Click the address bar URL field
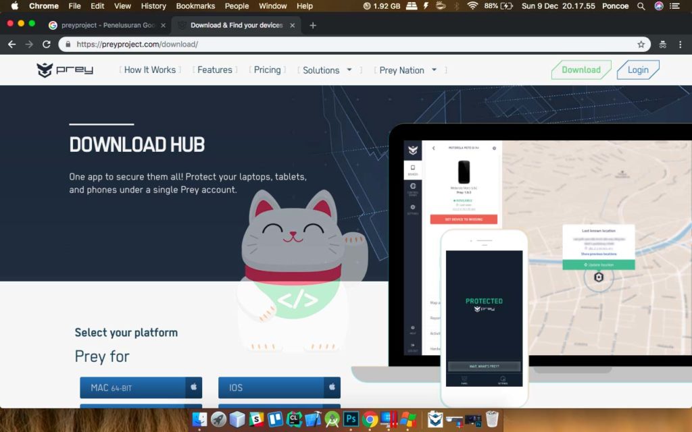The image size is (692, 432). (x=338, y=45)
